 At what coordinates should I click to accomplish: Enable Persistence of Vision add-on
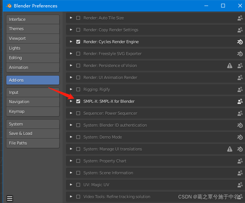pos(78,66)
